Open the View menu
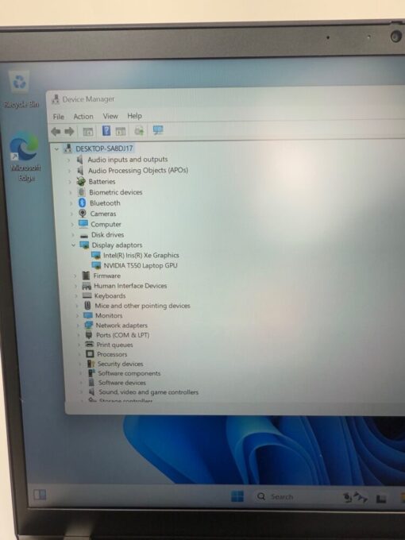The width and height of the screenshot is (405, 540). click(x=110, y=116)
